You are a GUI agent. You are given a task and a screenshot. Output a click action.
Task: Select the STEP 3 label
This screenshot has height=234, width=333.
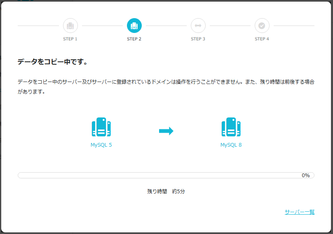point(198,39)
